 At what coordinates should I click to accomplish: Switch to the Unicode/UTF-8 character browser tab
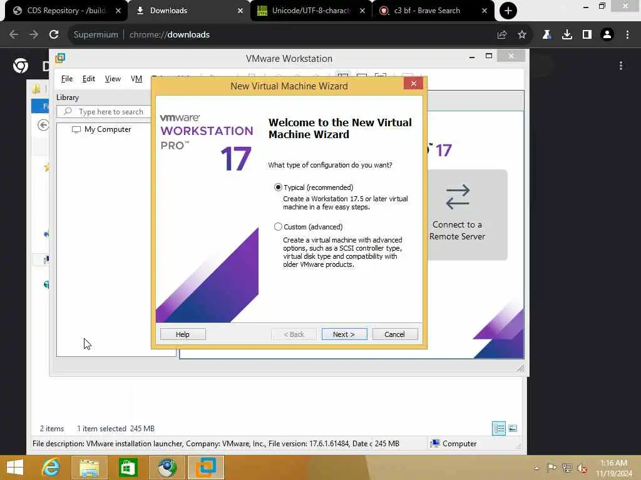(x=310, y=11)
